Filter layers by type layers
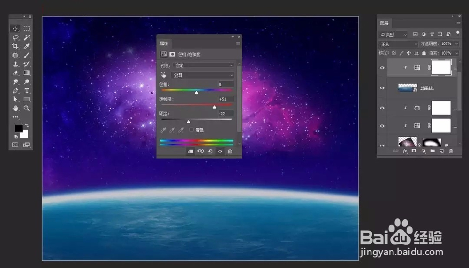Viewport: 469px width, 268px height. click(432, 34)
